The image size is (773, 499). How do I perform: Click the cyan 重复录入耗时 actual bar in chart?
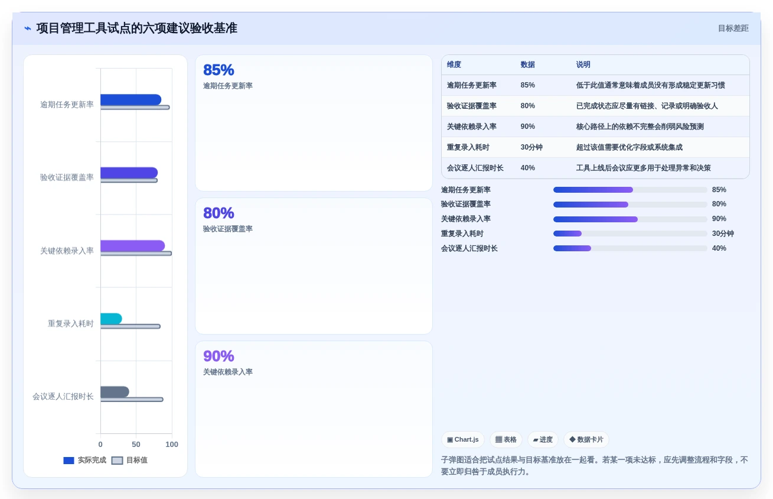[111, 319]
